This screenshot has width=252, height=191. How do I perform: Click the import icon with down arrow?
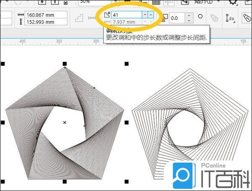click(x=42, y=2)
